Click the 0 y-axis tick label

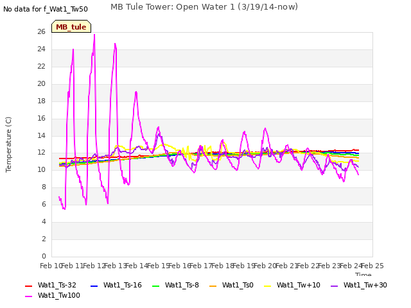click(x=44, y=256)
